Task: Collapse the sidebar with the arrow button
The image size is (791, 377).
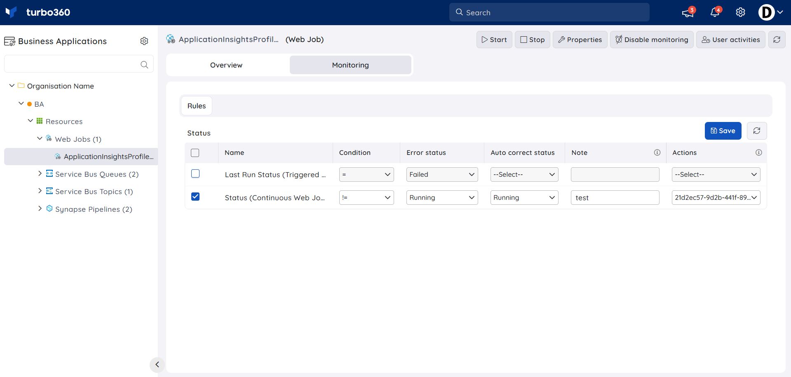Action: [157, 364]
